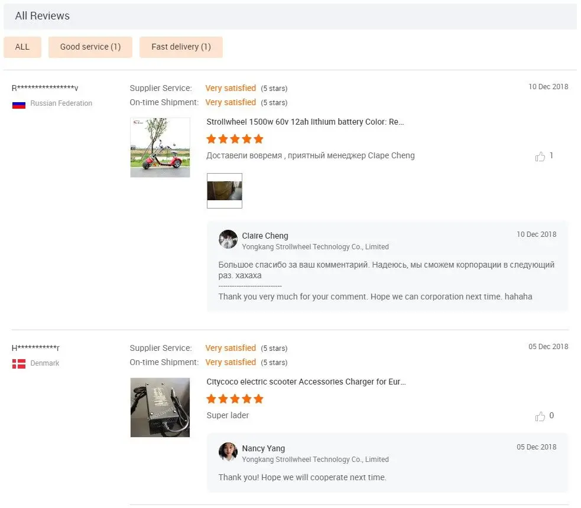Click Nancy Yang's name in reply

[x=263, y=448]
